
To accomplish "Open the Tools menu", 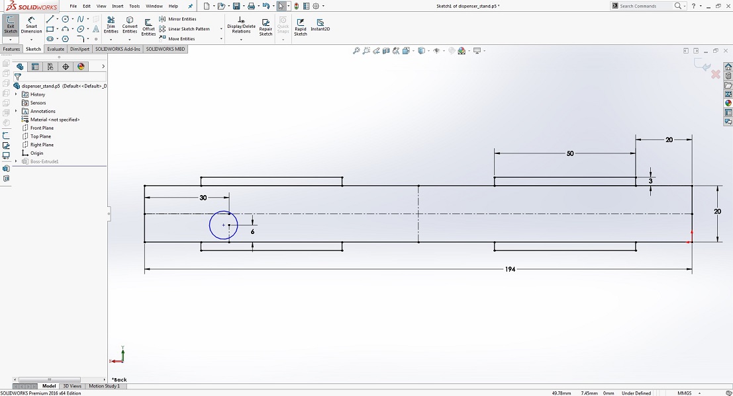I will click(134, 6).
